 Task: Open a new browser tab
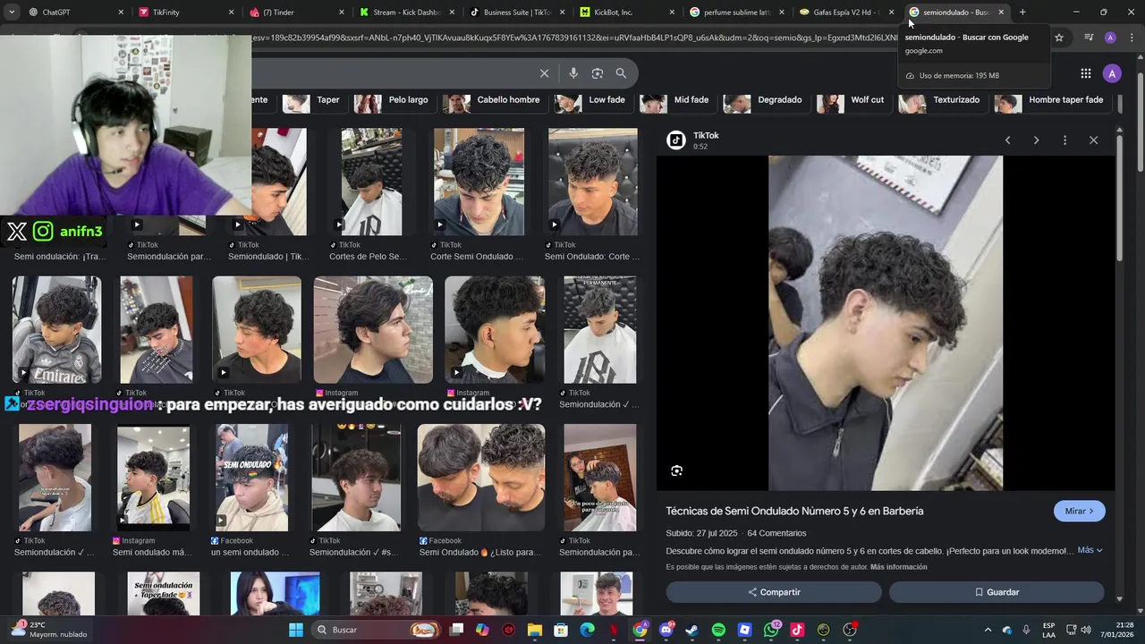pyautogui.click(x=1022, y=13)
